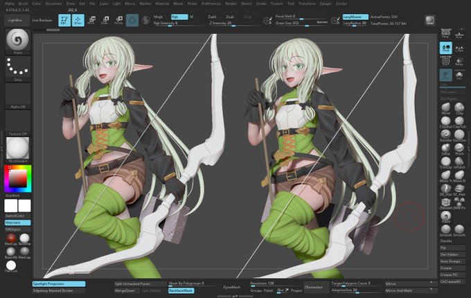Toggle Double-sided display

(x=452, y=241)
